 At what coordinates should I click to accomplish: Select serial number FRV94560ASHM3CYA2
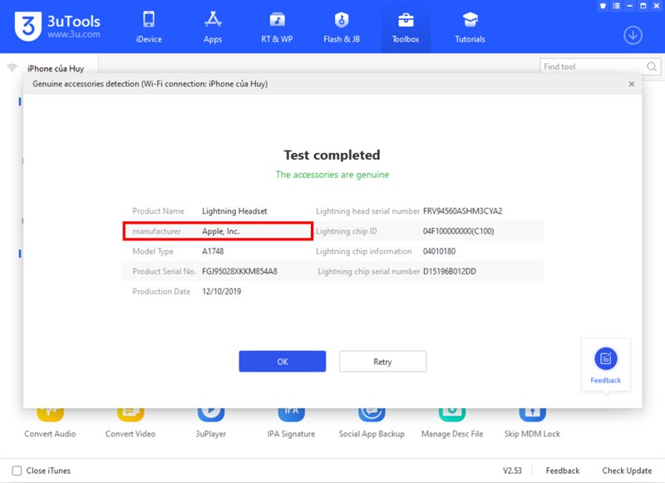tap(462, 211)
